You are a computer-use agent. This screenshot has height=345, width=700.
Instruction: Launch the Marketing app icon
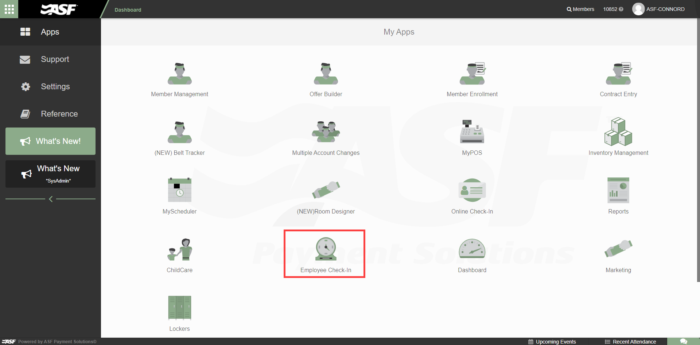click(618, 248)
